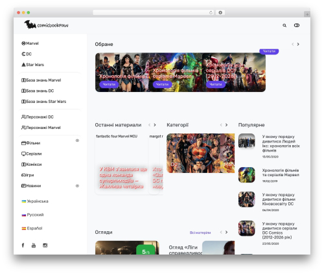Open the Instagram icon in sidebar
Viewport: 324px width, 274px height.
(x=45, y=245)
